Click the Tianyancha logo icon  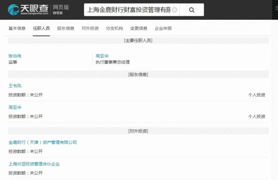(13, 10)
